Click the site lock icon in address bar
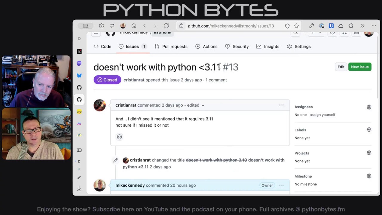This screenshot has width=382, height=215. pos(181,26)
